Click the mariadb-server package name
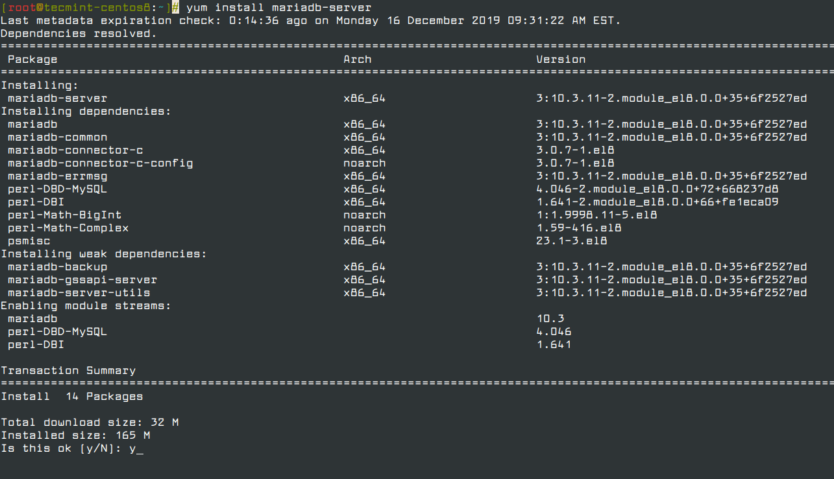This screenshot has width=834, height=479. (57, 99)
